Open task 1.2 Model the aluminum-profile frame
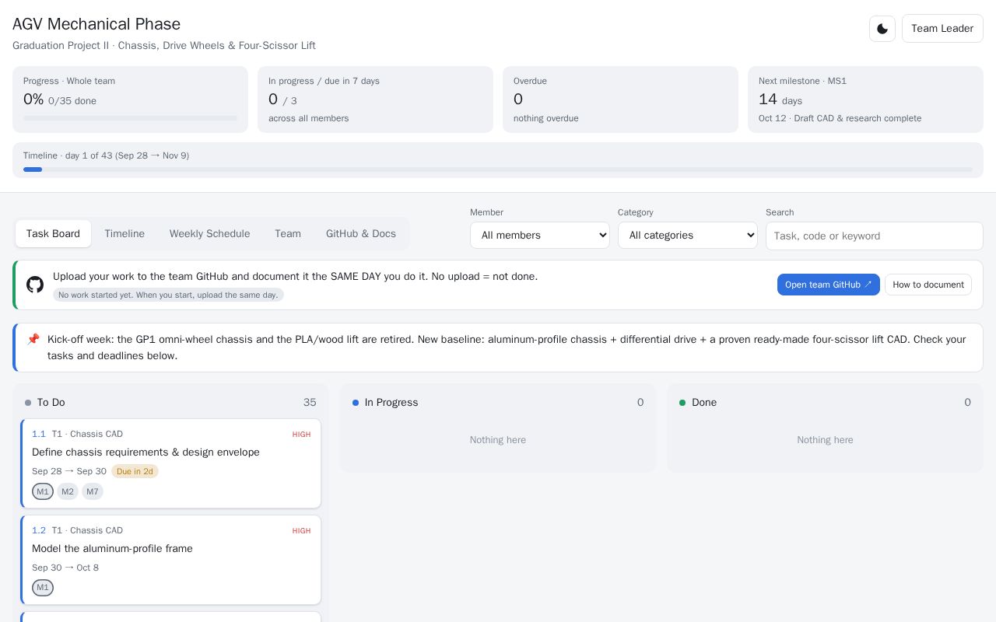 point(171,560)
